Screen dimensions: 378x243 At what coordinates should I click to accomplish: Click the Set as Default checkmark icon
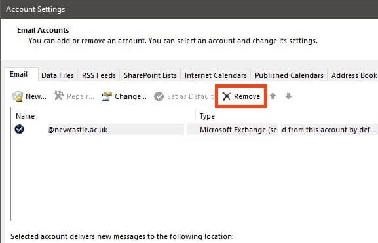click(159, 96)
